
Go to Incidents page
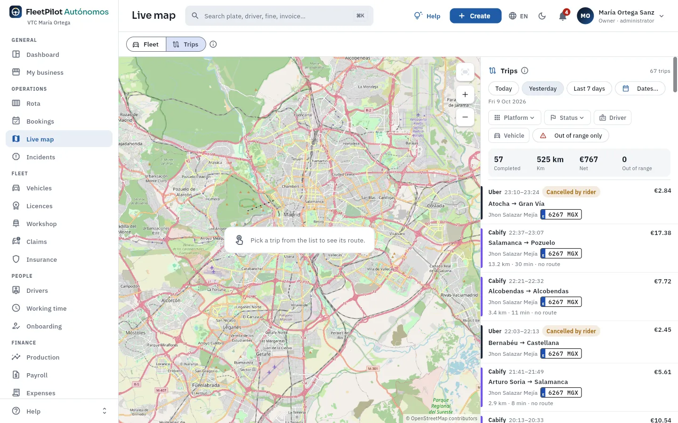(59, 157)
